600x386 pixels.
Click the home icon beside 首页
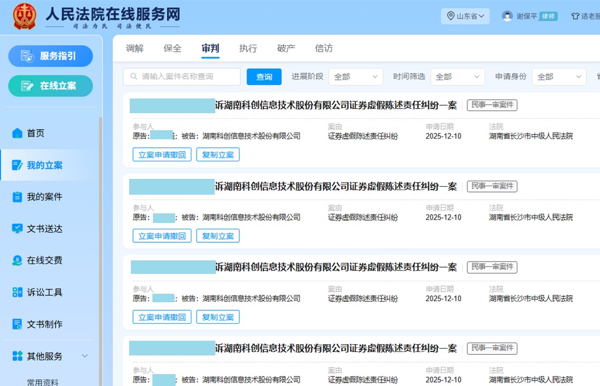tap(17, 133)
